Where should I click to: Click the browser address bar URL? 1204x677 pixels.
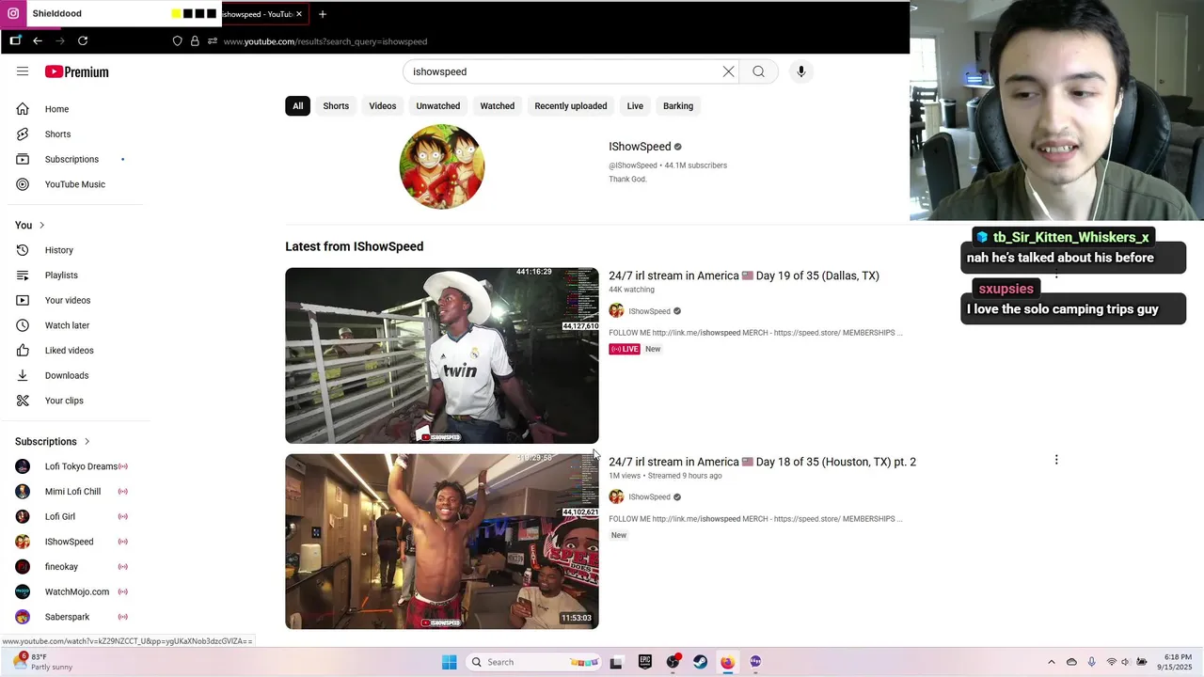pos(325,41)
